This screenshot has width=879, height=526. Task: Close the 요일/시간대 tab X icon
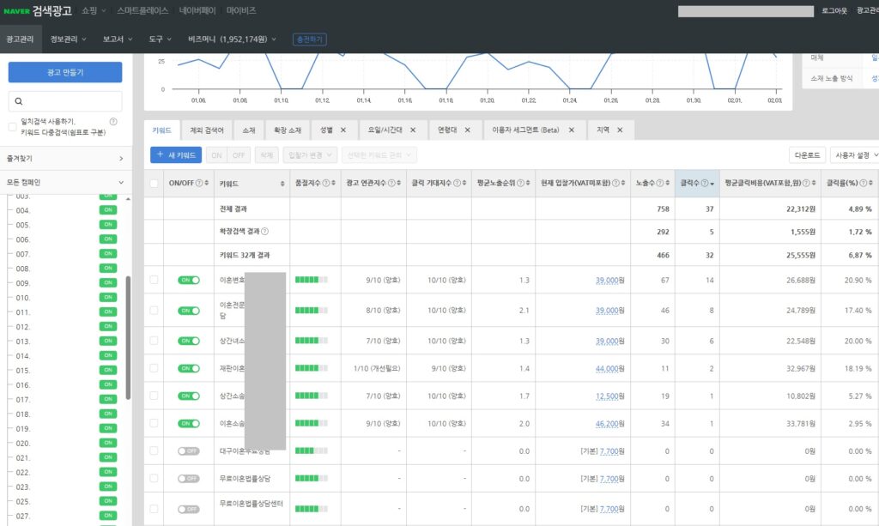[x=413, y=130]
